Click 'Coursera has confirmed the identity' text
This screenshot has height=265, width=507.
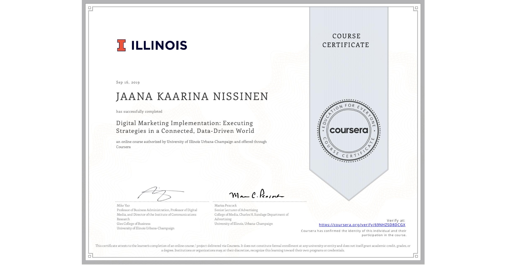pos(354,231)
